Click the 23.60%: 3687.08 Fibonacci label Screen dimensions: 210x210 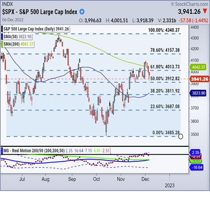(165, 107)
